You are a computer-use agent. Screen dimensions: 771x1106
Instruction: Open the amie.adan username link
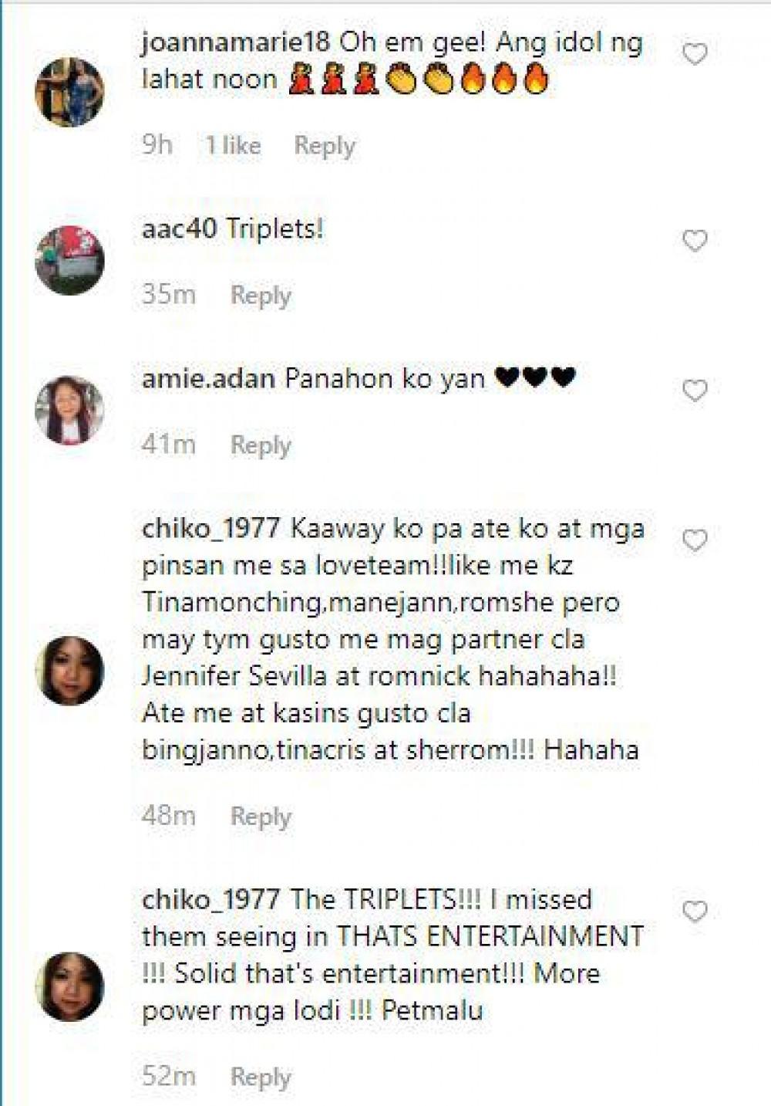click(208, 379)
